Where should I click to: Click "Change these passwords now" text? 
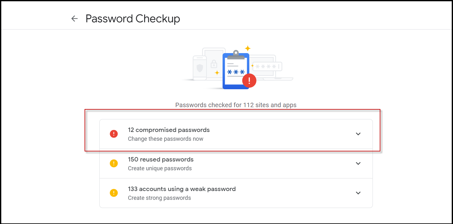point(166,139)
